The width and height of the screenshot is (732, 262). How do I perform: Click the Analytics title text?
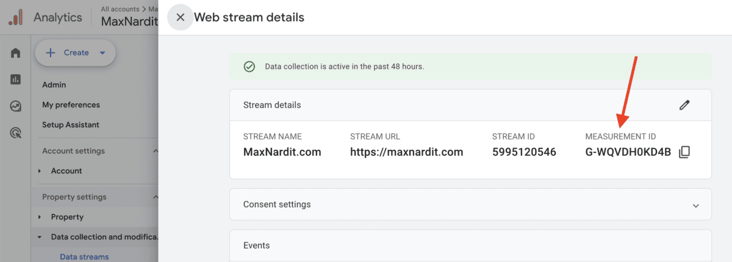tap(58, 17)
